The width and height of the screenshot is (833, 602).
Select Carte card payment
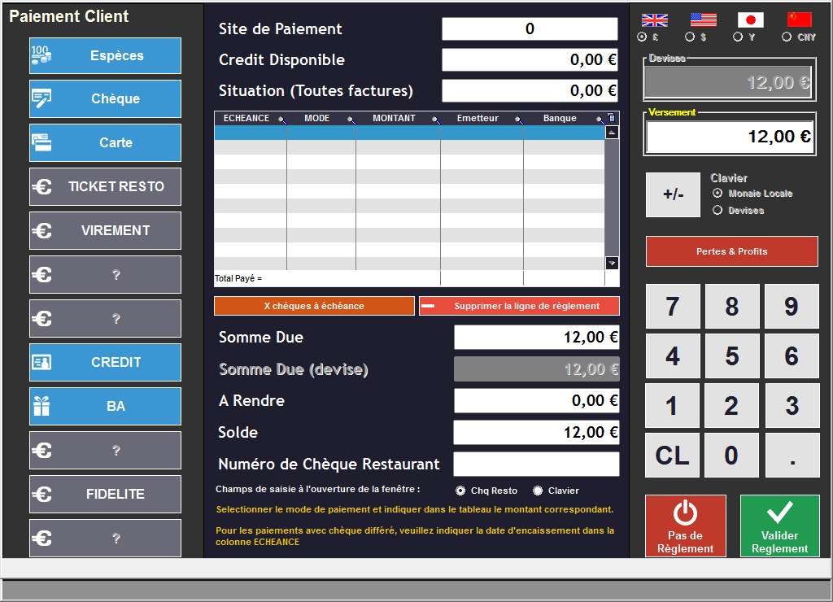point(105,142)
